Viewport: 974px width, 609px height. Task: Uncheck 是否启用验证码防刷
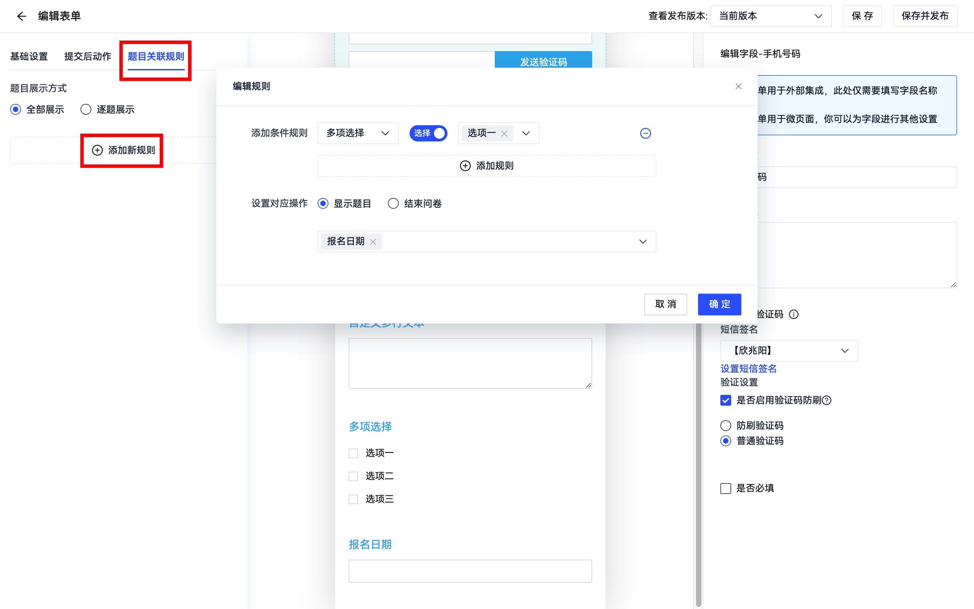[726, 400]
